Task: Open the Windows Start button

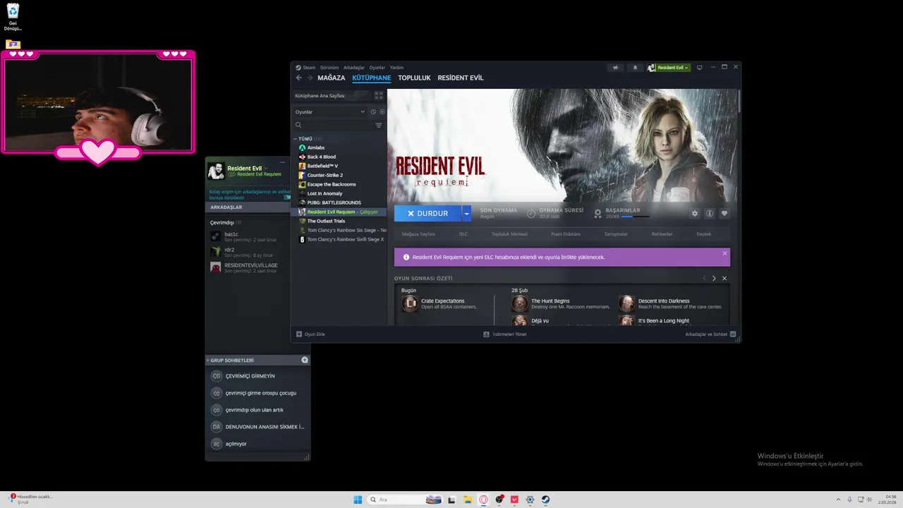Action: [358, 500]
